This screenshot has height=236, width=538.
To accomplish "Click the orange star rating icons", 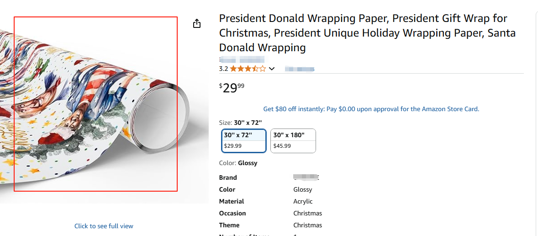I will [x=248, y=69].
